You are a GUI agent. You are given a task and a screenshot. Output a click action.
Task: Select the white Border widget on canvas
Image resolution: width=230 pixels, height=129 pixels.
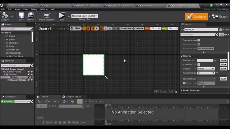[x=93, y=64]
